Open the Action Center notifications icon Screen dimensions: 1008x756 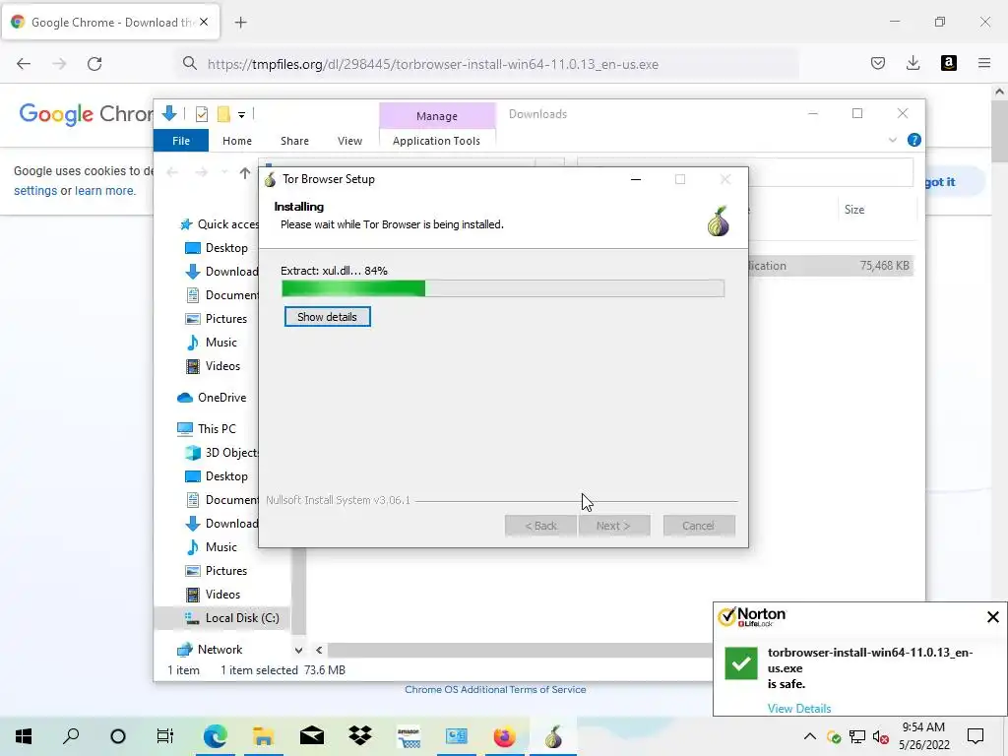click(976, 736)
